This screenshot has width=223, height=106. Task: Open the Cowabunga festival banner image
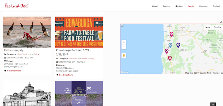tap(79, 32)
